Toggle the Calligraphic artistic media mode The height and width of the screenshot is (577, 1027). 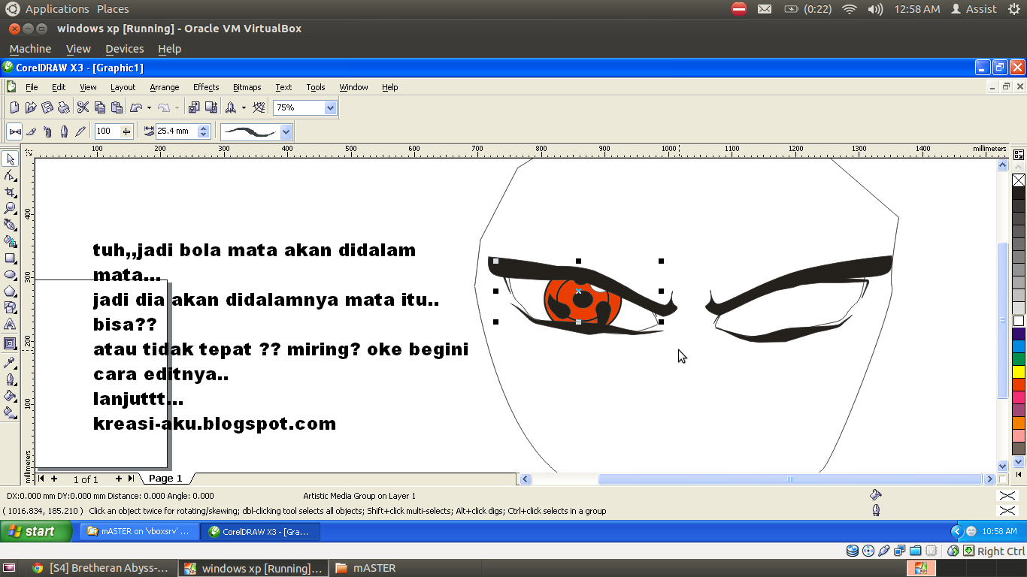pyautogui.click(x=64, y=131)
